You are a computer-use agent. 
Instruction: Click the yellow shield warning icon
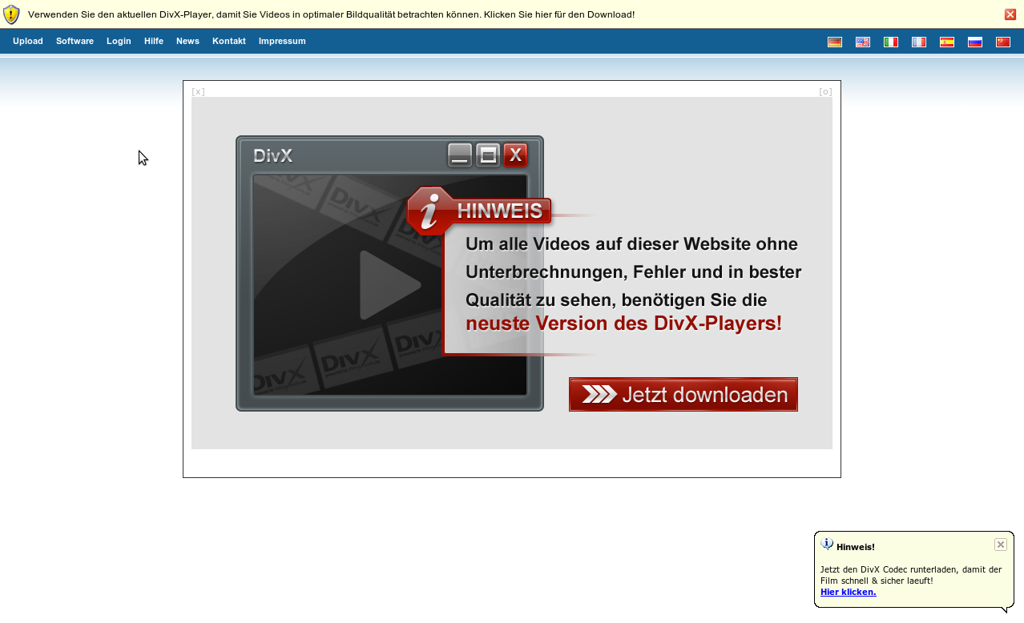click(11, 14)
